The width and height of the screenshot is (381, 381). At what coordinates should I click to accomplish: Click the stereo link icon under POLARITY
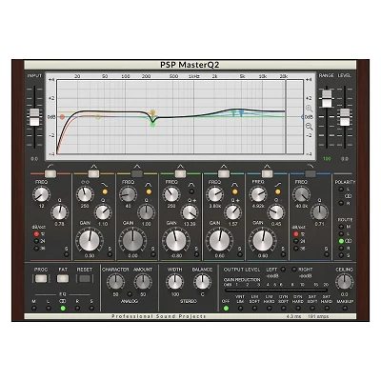[348, 196]
